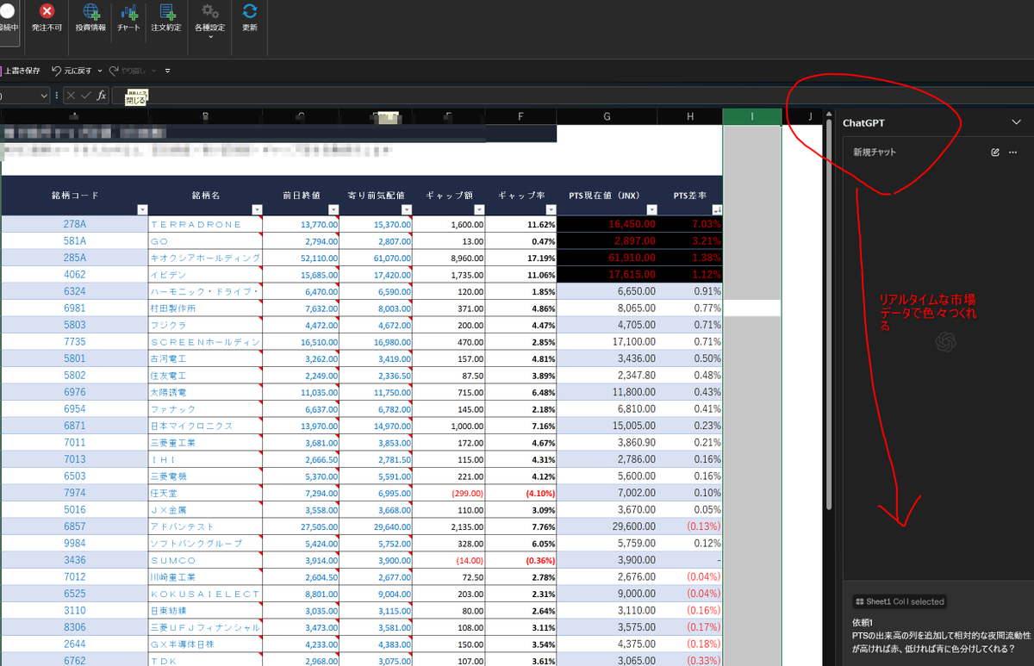The height and width of the screenshot is (666, 1034).
Task: Select cell 太陽誘電
Action: pos(205,392)
